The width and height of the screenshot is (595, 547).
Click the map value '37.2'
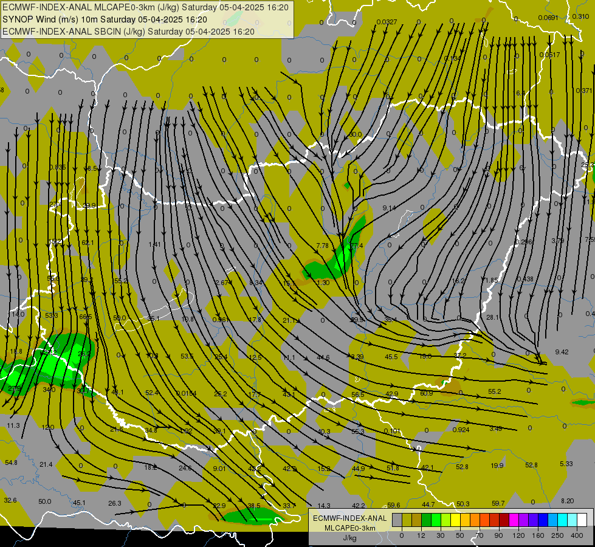(460, 356)
